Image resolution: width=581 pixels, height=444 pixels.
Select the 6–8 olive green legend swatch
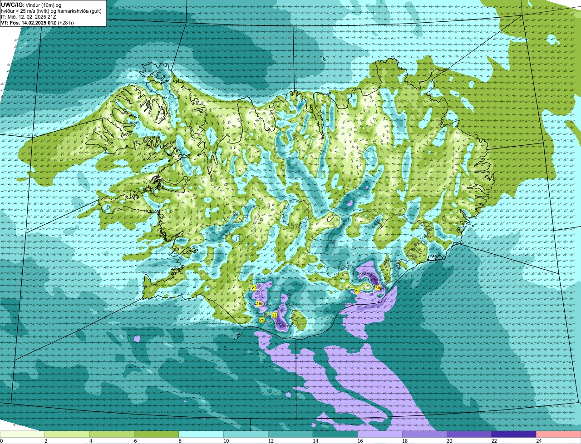point(157,434)
